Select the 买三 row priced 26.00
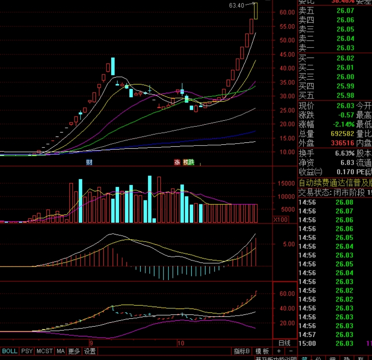Screen dimensions: 372x360 tap(335, 77)
